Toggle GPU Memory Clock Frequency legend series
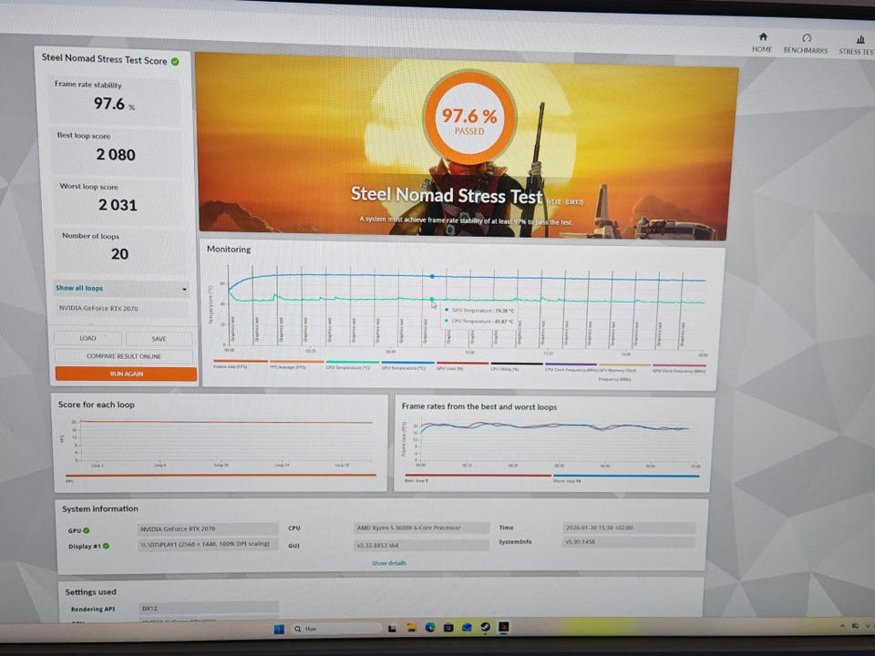The width and height of the screenshot is (875, 656). click(x=624, y=371)
